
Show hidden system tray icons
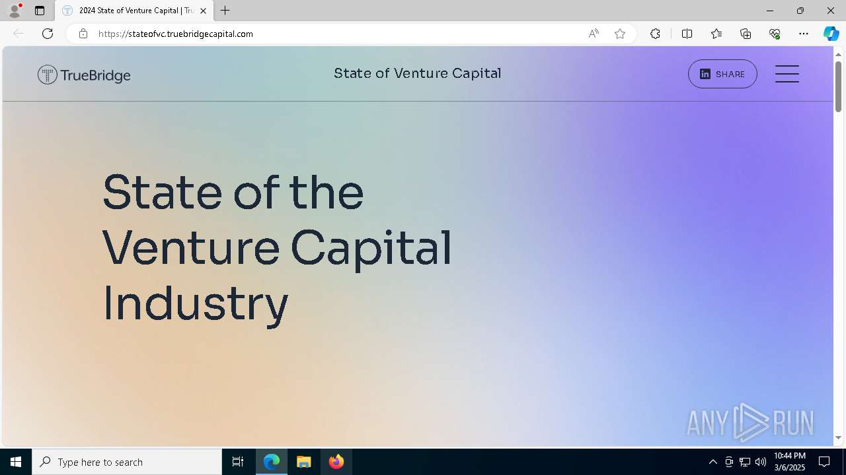tap(712, 462)
